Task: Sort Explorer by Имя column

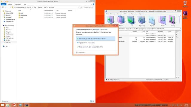Action: click(20, 10)
